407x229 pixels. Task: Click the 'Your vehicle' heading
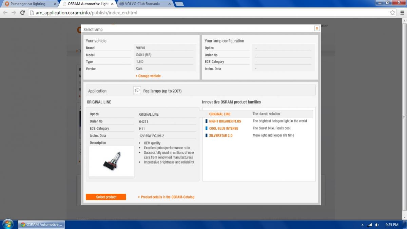pos(96,41)
